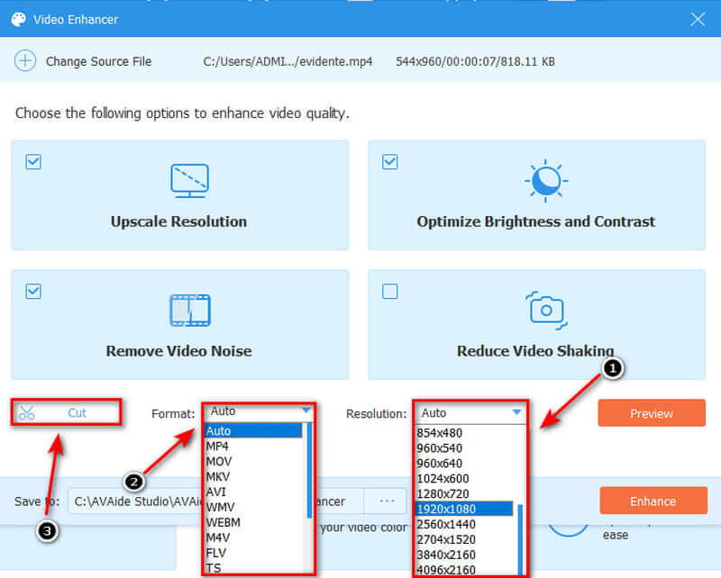
Task: Click the Preview button
Action: point(652,413)
